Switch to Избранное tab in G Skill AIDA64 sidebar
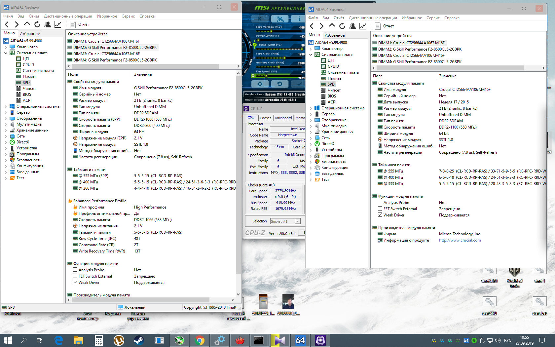The height and width of the screenshot is (347, 555). [x=29, y=33]
